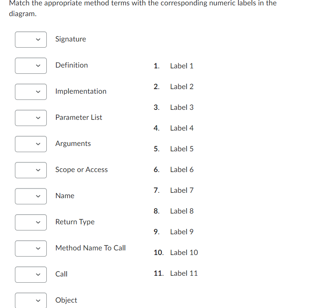Open the Object matching dropdown

point(31,300)
